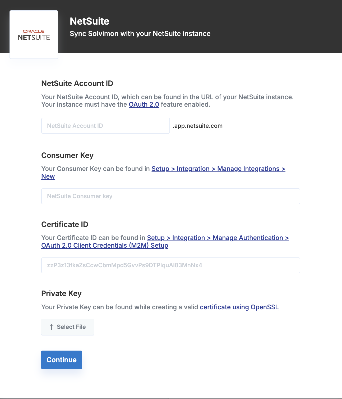The image size is (342, 399).
Task: Click the 'NetSuite Account ID' section heading
Action: tap(77, 83)
